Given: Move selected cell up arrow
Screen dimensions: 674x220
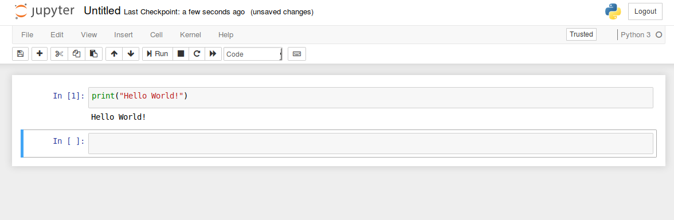Looking at the screenshot, I should click(x=114, y=54).
